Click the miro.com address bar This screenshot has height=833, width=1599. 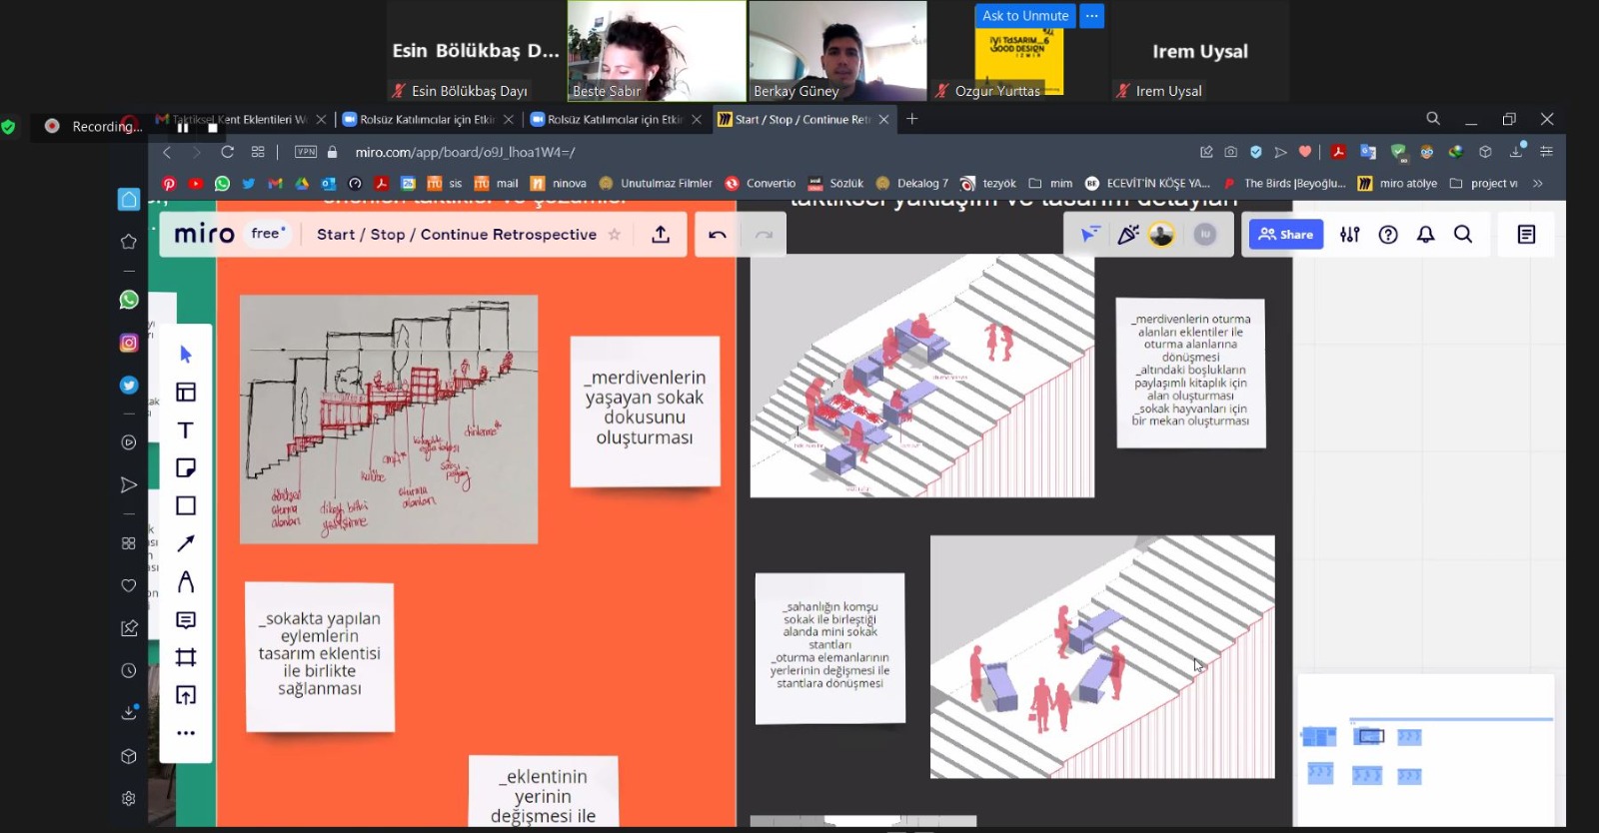click(x=465, y=152)
